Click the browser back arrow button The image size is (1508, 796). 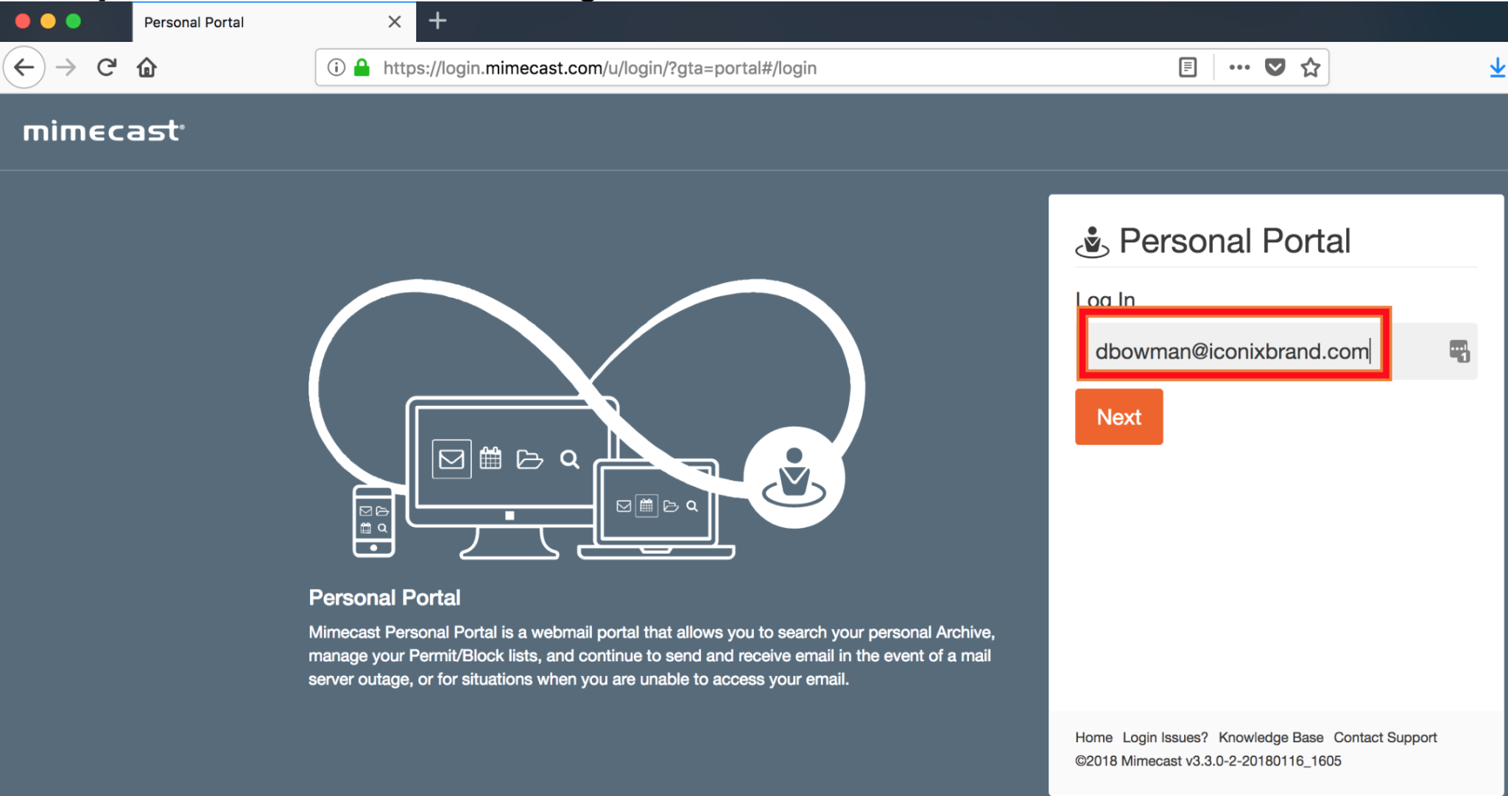[24, 68]
